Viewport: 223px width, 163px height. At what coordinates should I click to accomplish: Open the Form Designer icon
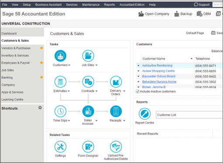(x=88, y=147)
